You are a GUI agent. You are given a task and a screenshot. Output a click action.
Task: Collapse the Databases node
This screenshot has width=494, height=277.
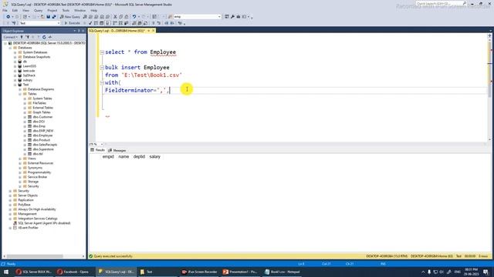click(10, 48)
